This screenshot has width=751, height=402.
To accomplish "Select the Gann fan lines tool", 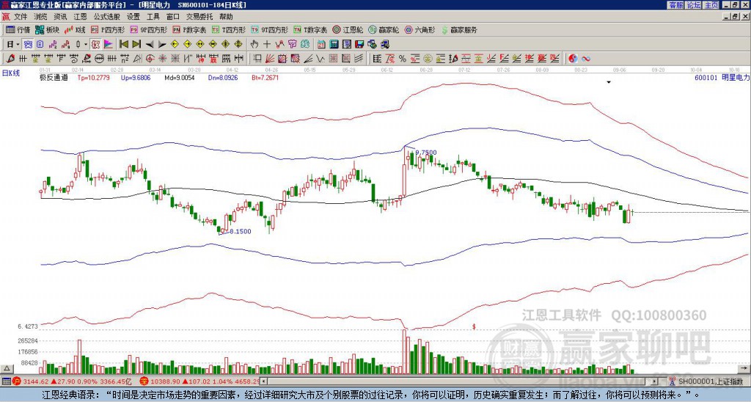I will (x=269, y=59).
